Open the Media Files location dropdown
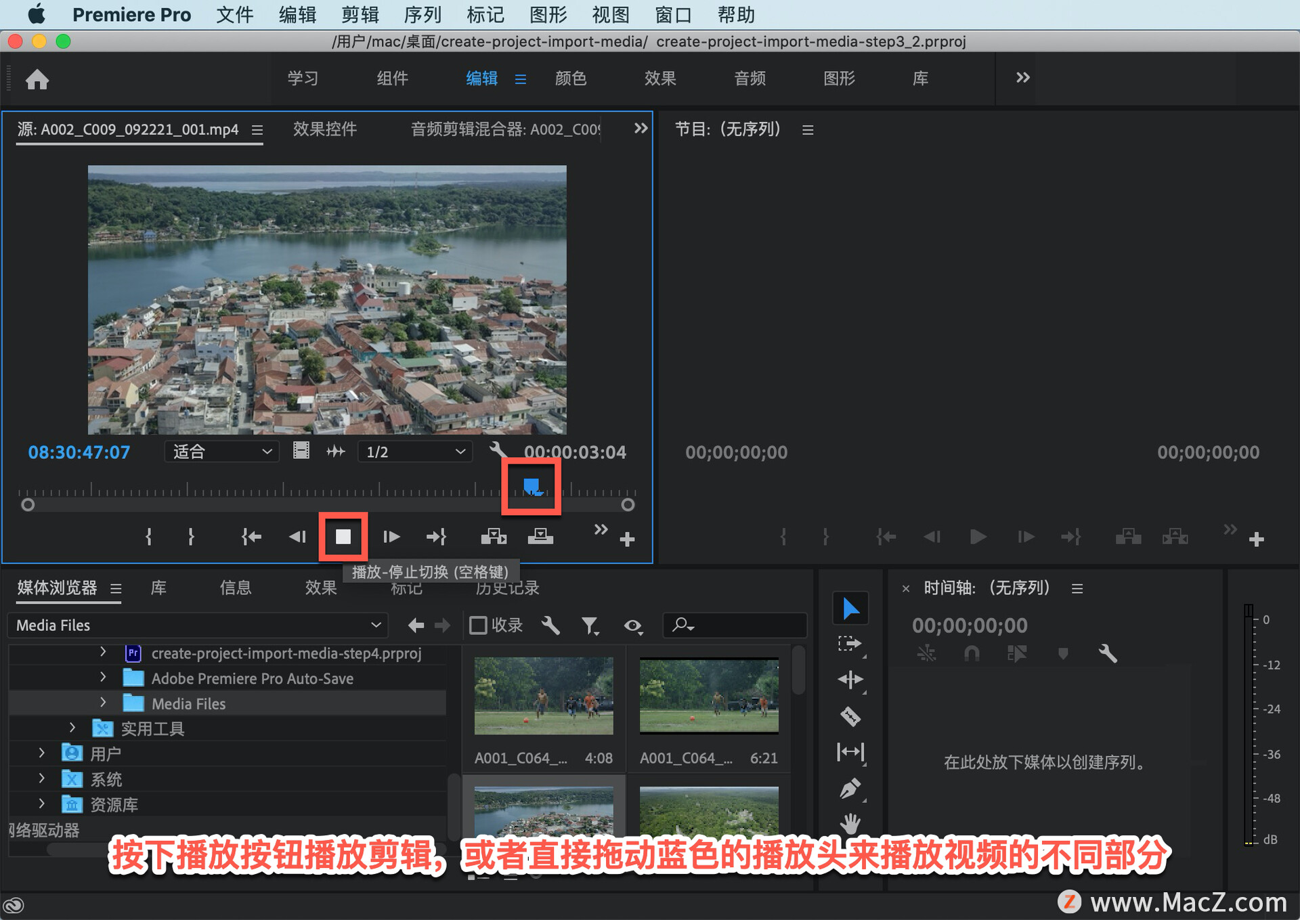This screenshot has height=920, width=1300. (198, 626)
